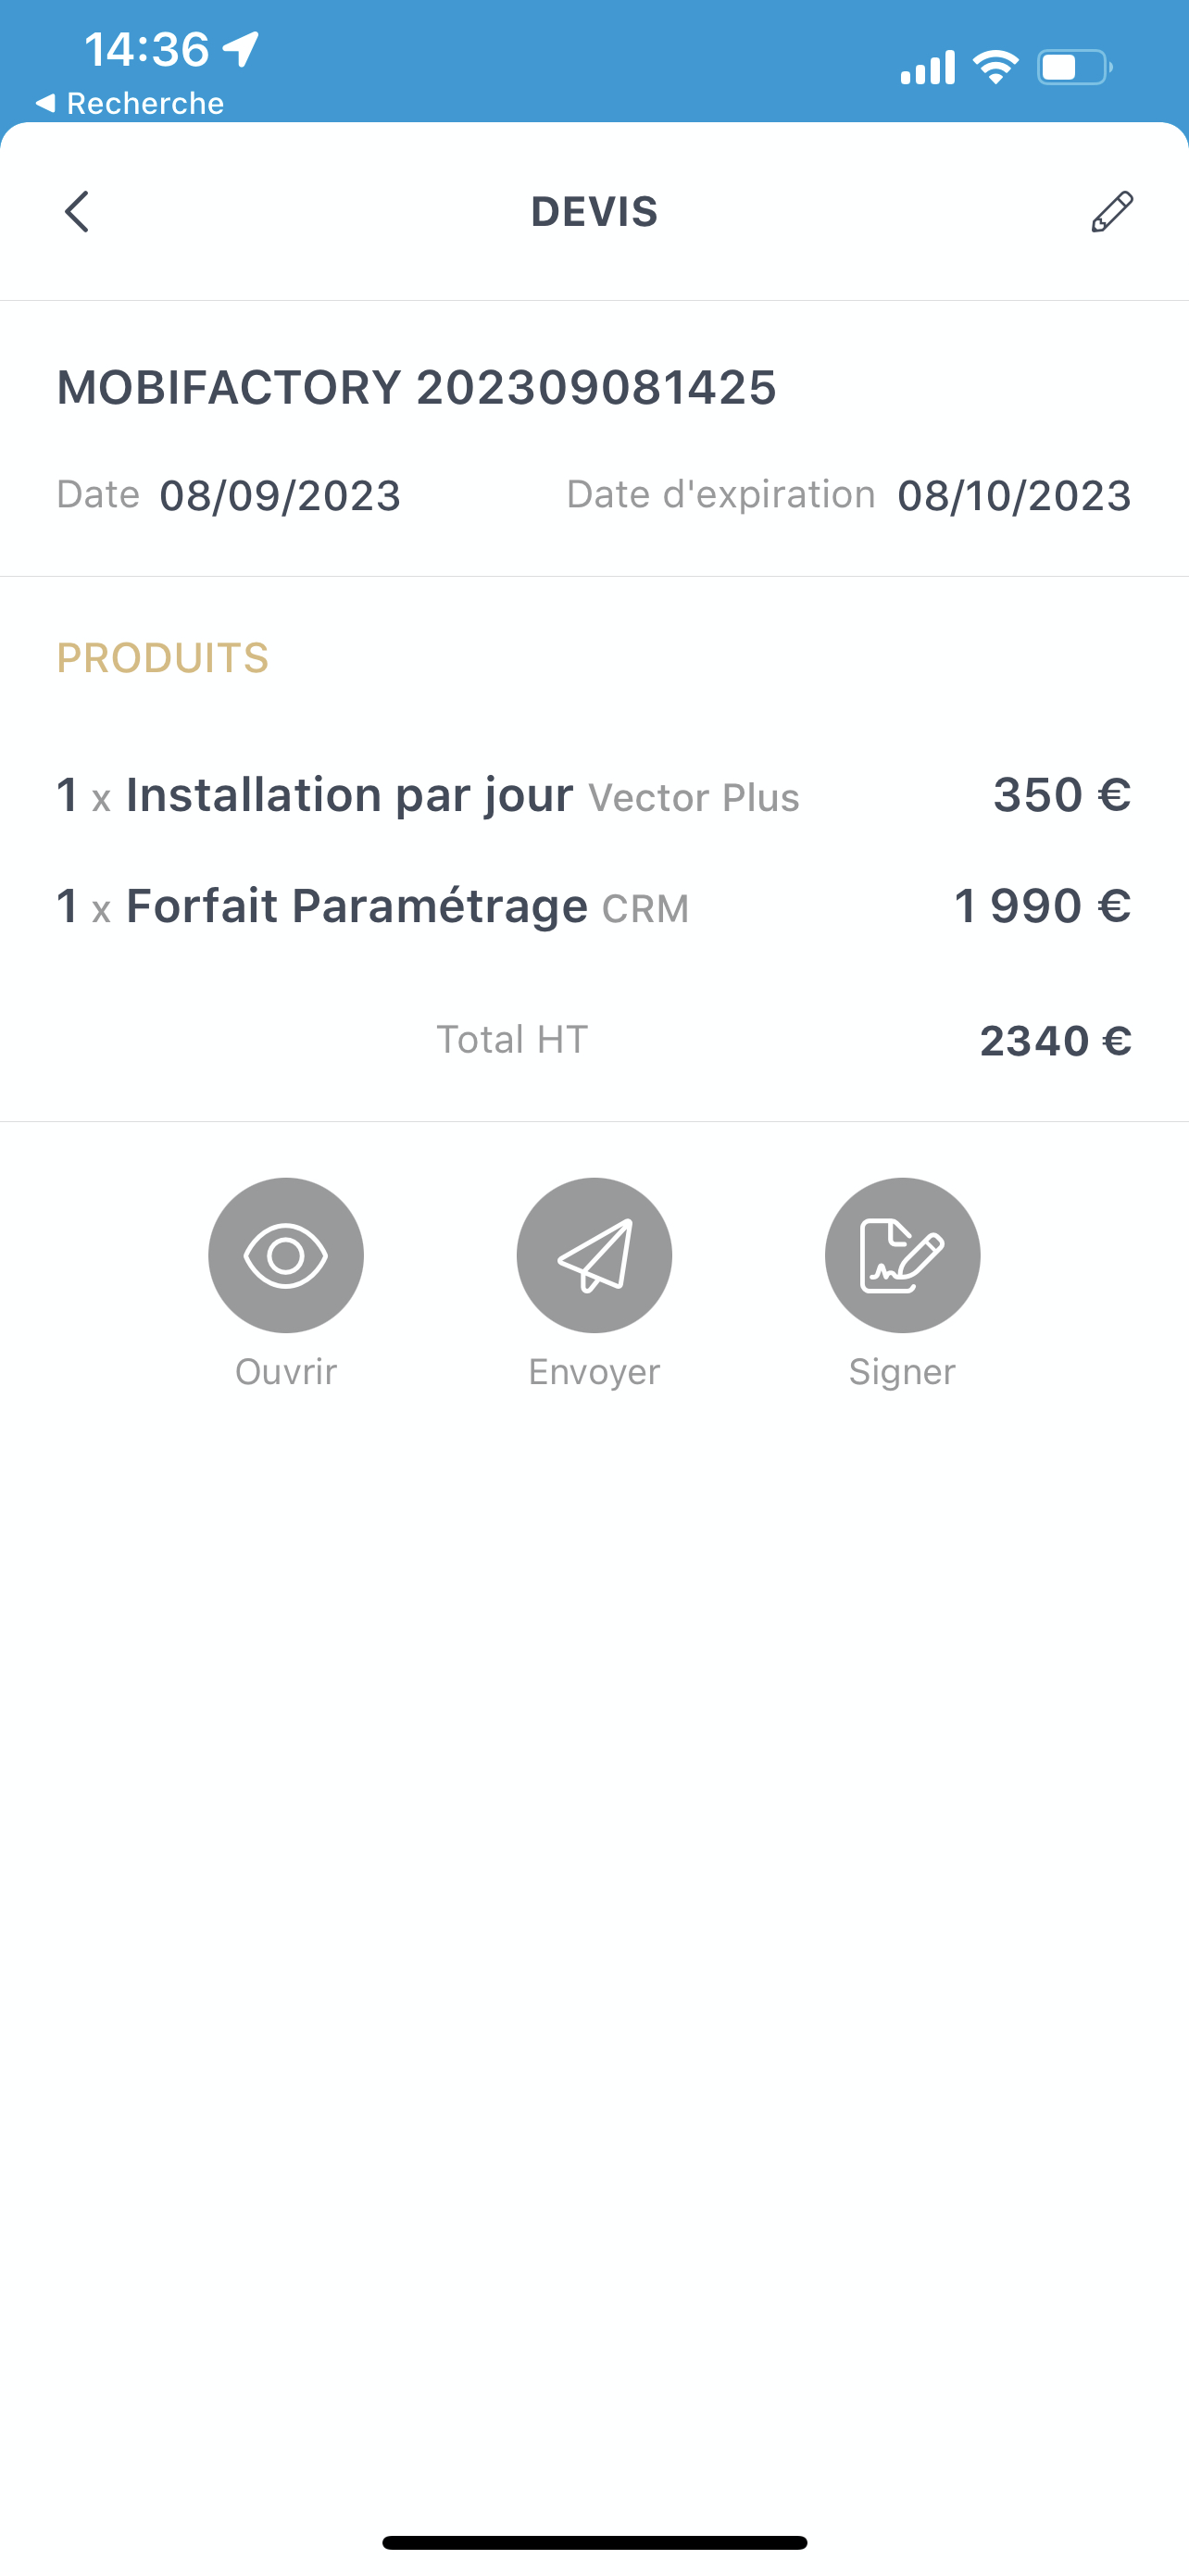Tap the Envoyer label
Screen dimensions: 1189x2572
[x=594, y=1372]
